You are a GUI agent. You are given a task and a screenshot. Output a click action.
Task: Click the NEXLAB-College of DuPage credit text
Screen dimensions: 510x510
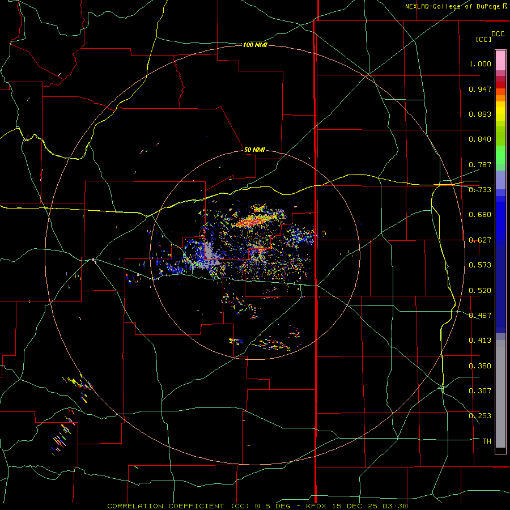(456, 6)
